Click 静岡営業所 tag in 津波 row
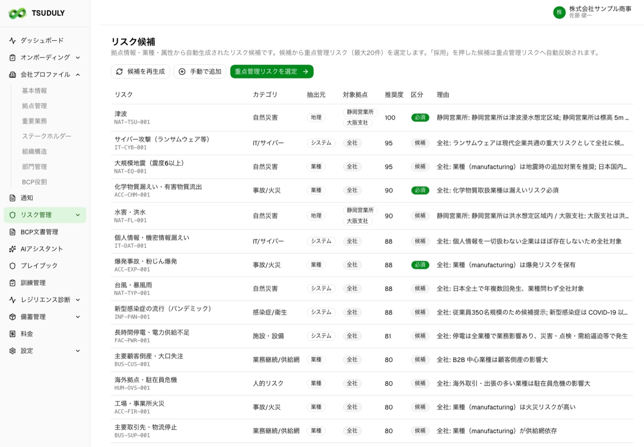The height and width of the screenshot is (447, 644). 360,112
